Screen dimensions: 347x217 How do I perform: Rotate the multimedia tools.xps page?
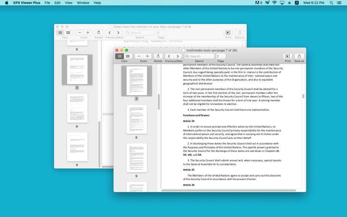point(158,56)
